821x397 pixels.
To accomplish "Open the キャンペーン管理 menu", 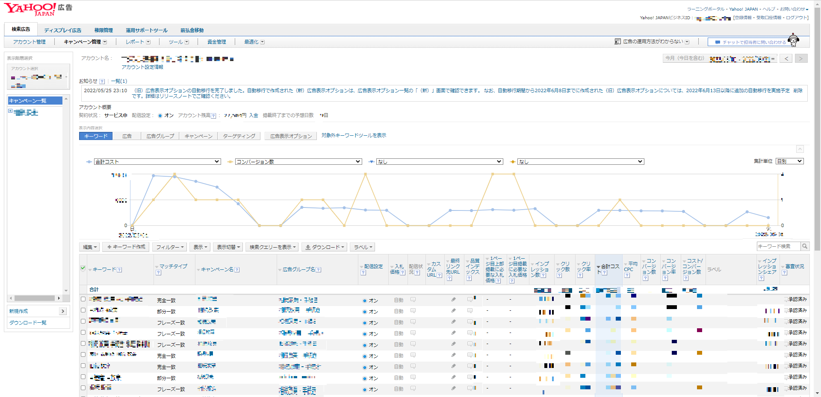I will tap(85, 42).
